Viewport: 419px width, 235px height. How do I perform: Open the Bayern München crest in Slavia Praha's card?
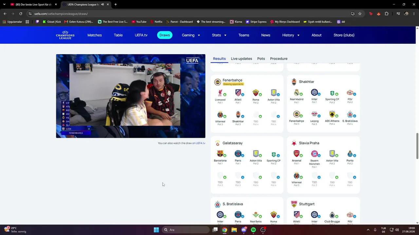pos(314,154)
